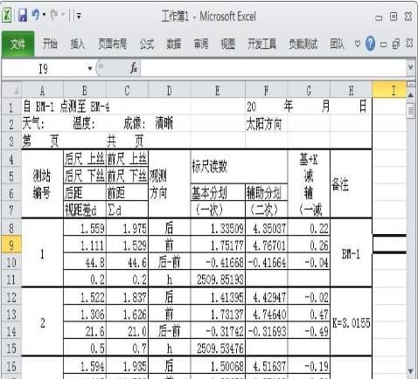This screenshot has height=379, width=418.
Task: Open the 开发工具 ribbon tab
Action: [x=261, y=45]
